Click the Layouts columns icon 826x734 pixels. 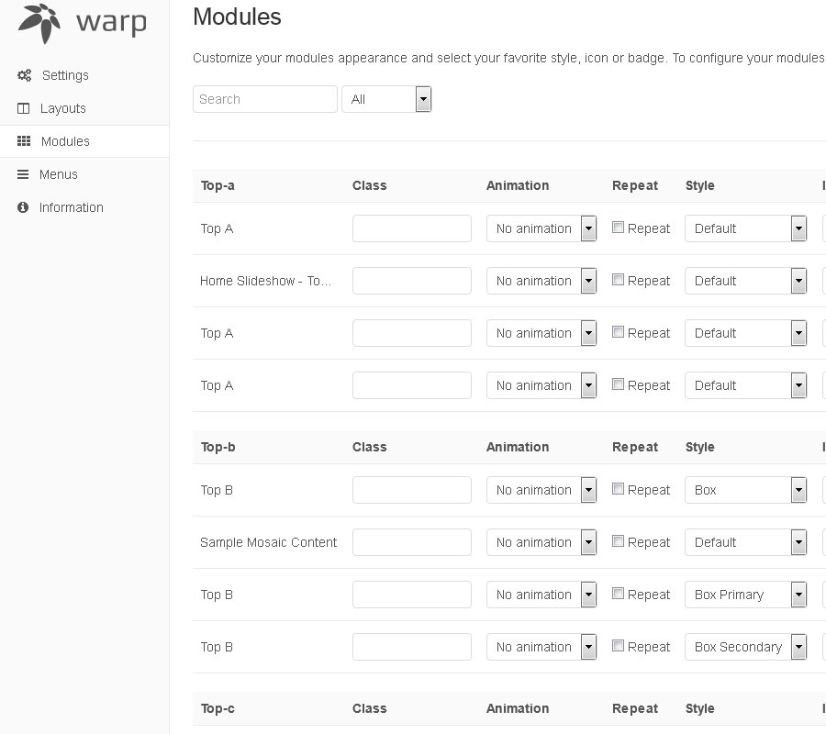[x=24, y=108]
